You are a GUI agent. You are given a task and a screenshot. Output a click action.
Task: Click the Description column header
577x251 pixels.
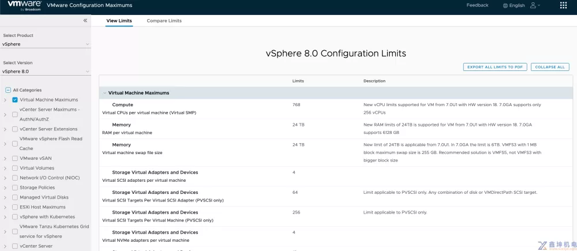coord(374,81)
